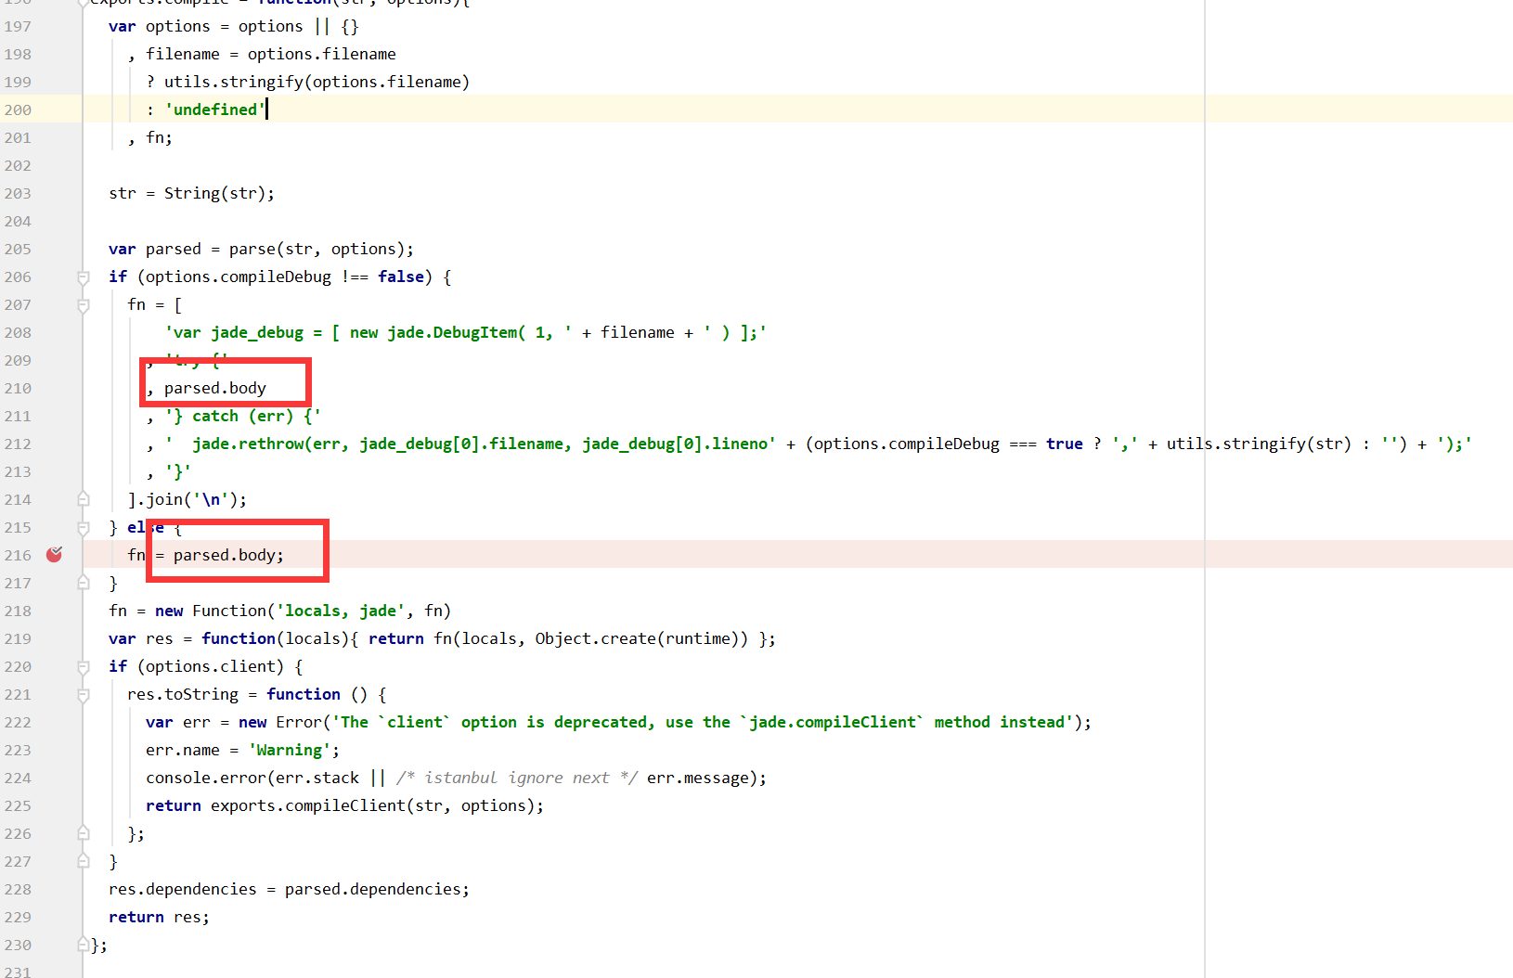Click fold end marker on line 227
This screenshot has height=978, width=1513.
pos(84,861)
